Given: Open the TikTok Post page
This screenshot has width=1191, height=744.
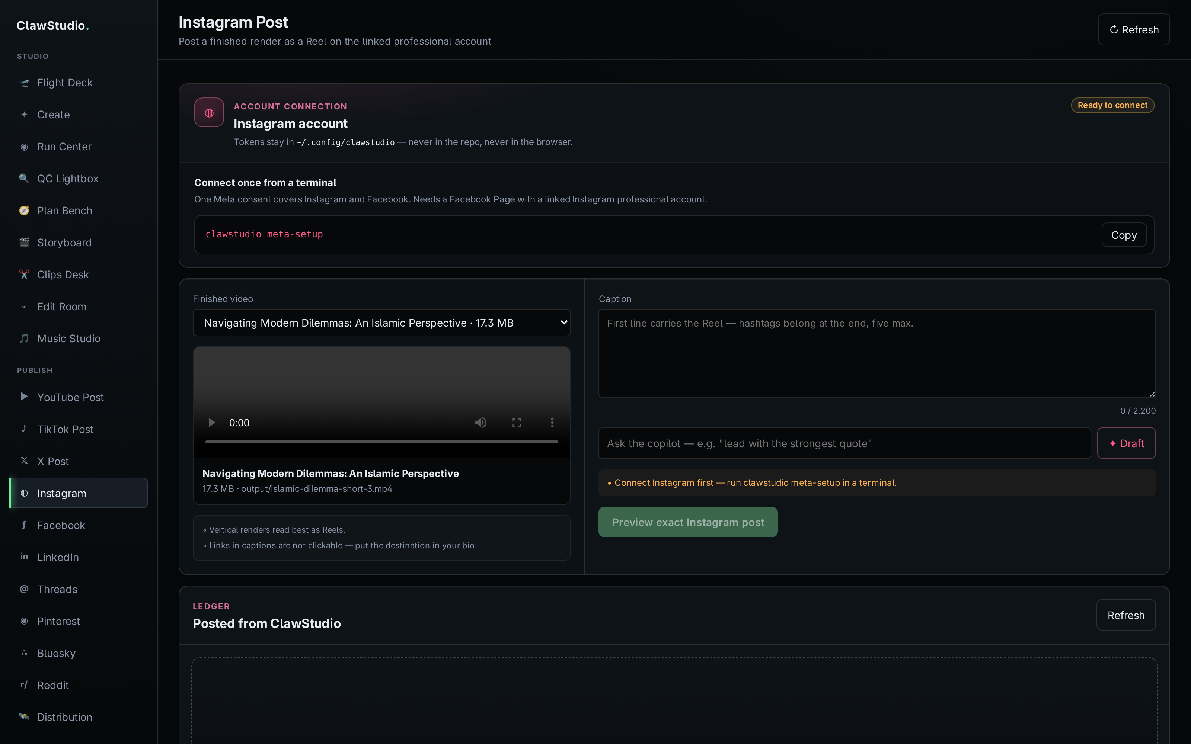Looking at the screenshot, I should 79,429.
